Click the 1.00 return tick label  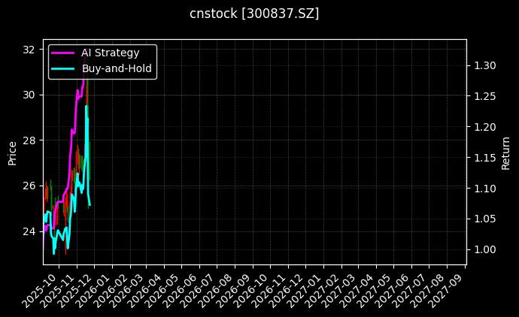click(485, 250)
